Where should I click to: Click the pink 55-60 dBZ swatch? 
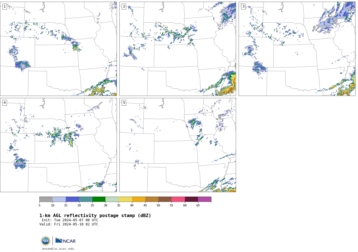(x=178, y=199)
